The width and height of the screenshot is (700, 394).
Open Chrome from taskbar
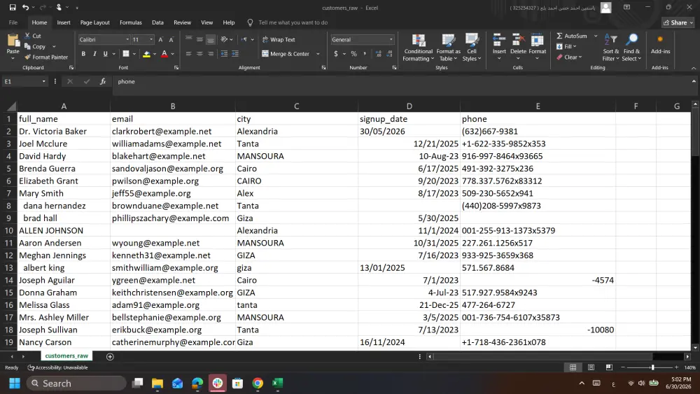pos(258,384)
